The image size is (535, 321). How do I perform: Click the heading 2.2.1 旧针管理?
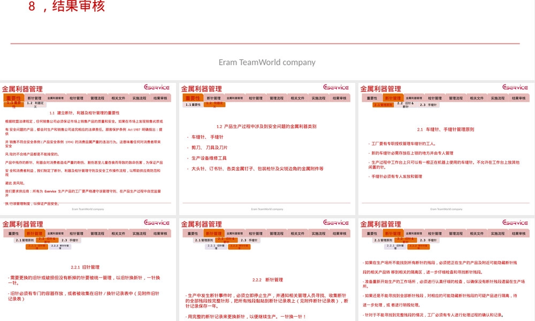tap(85, 267)
